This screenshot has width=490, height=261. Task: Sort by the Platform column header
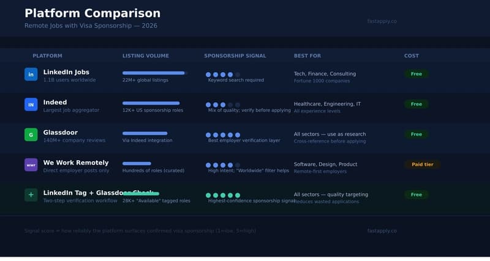[x=47, y=56]
